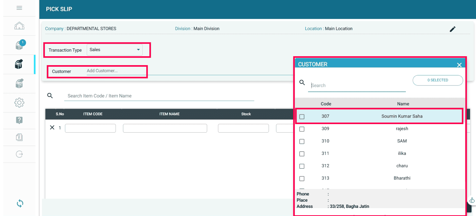Click the magnifier icon beside item search
This screenshot has width=476, height=216.
[50, 95]
